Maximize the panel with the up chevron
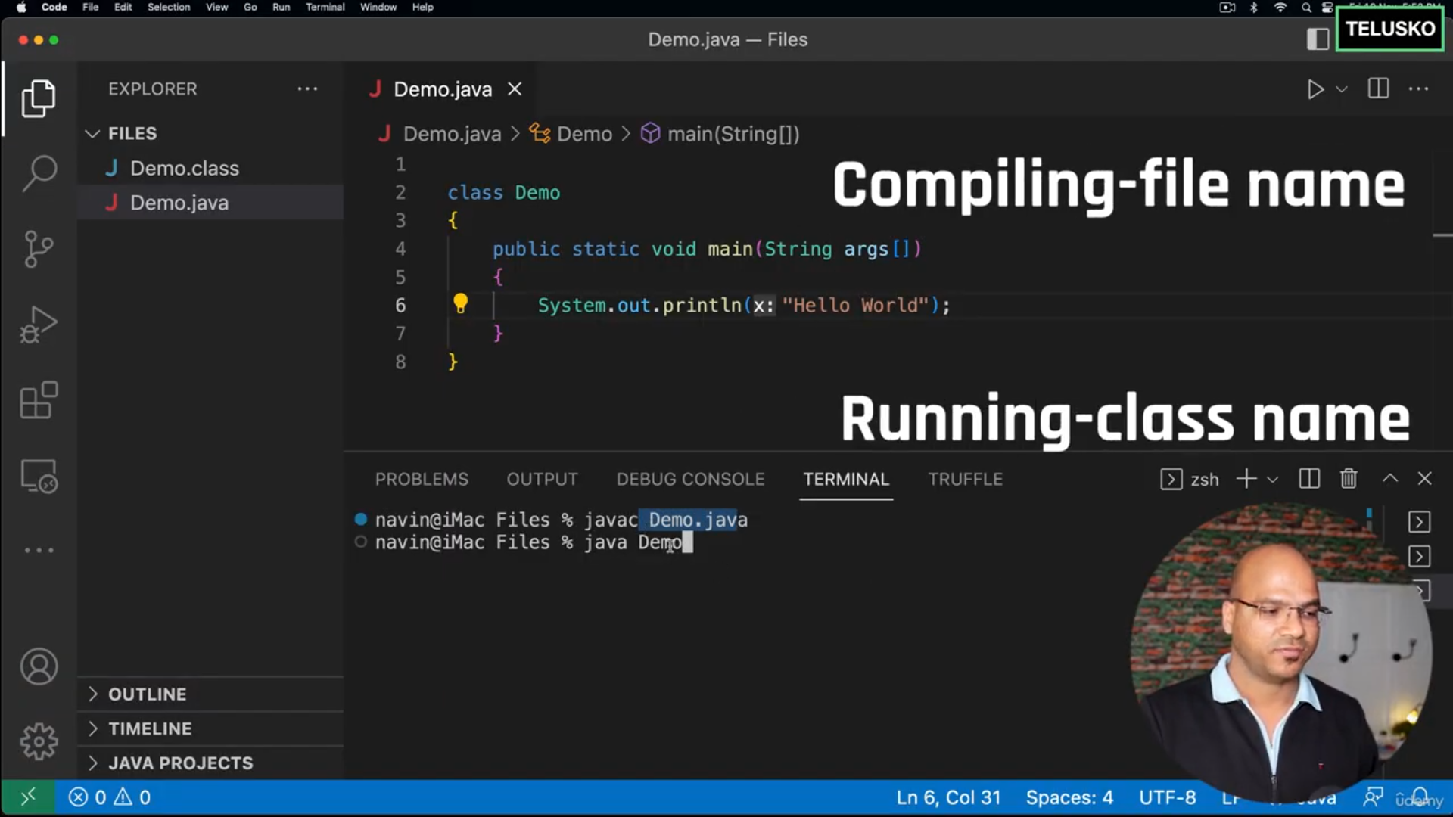This screenshot has width=1453, height=817. tap(1390, 479)
